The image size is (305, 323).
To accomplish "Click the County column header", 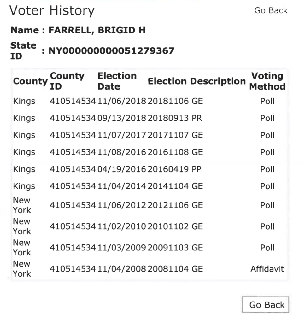I will click(x=30, y=81).
